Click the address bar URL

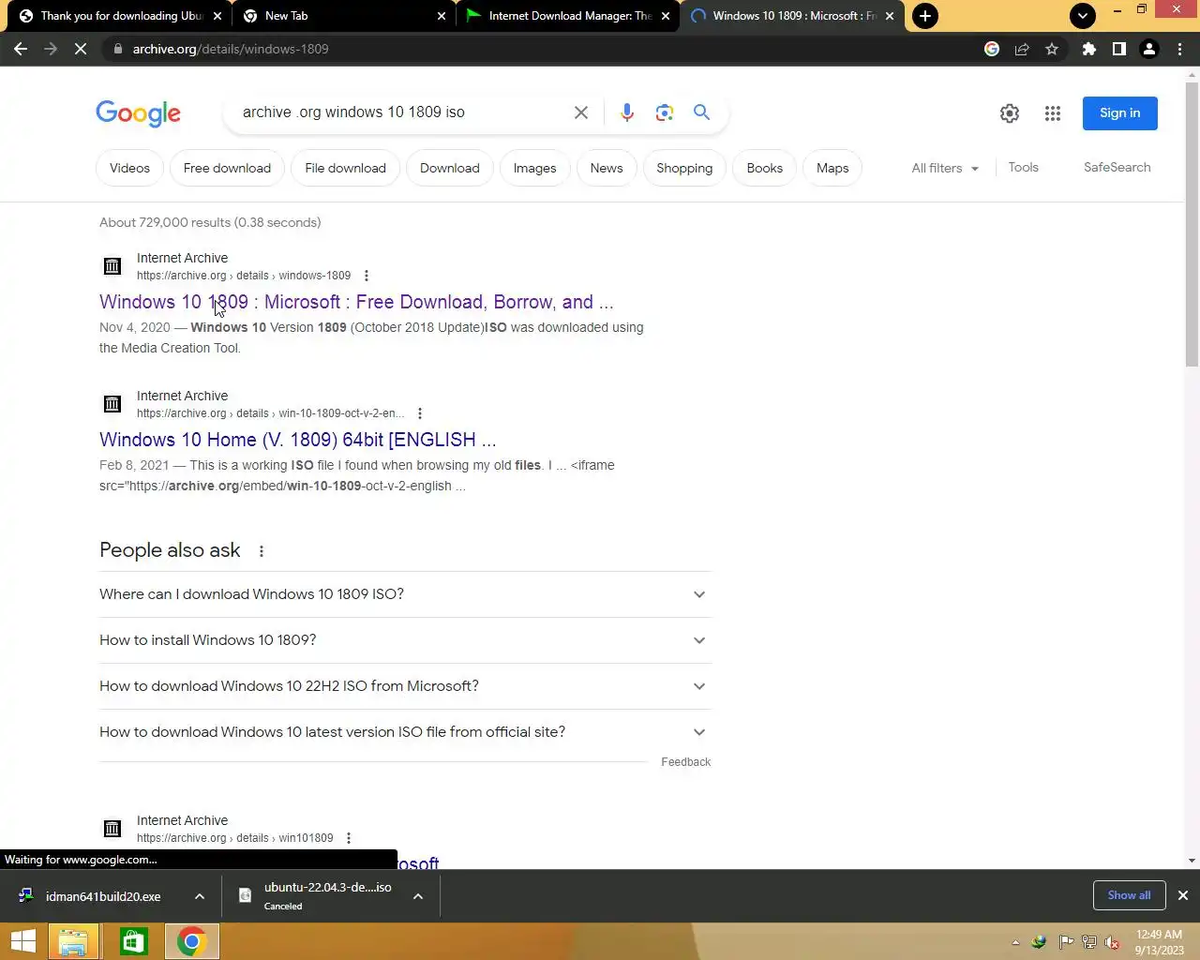tap(231, 49)
